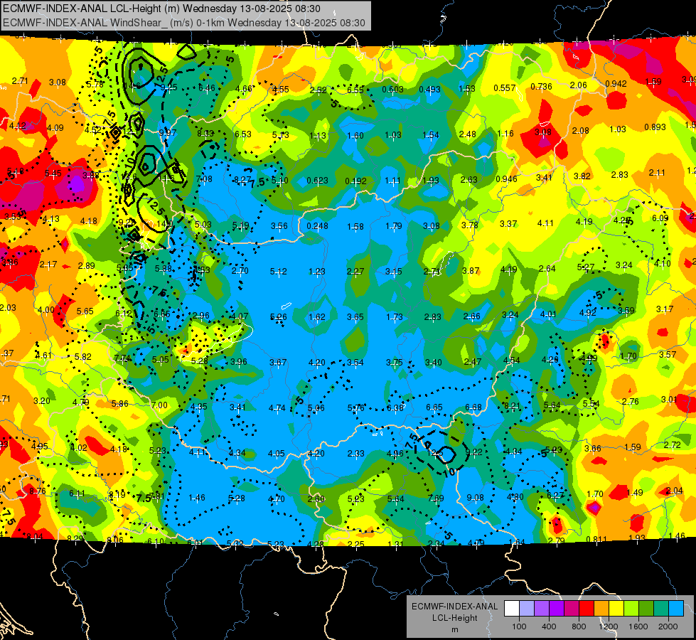
Task: Click the grid value 2.33
Action: click(356, 454)
